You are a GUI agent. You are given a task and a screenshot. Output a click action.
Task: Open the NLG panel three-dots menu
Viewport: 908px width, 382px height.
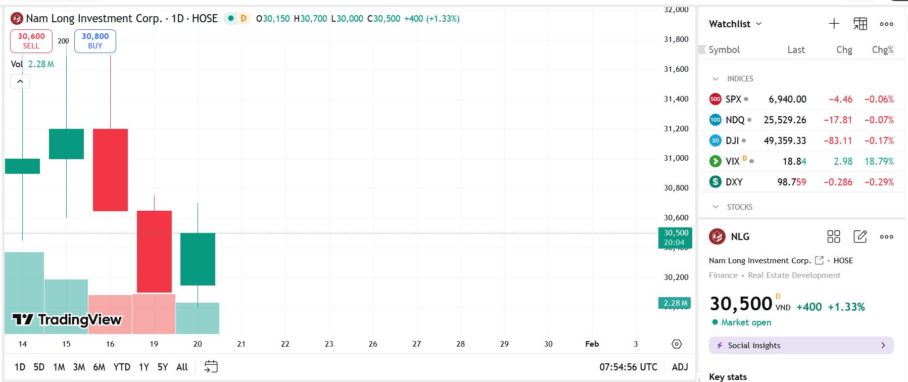(x=886, y=236)
